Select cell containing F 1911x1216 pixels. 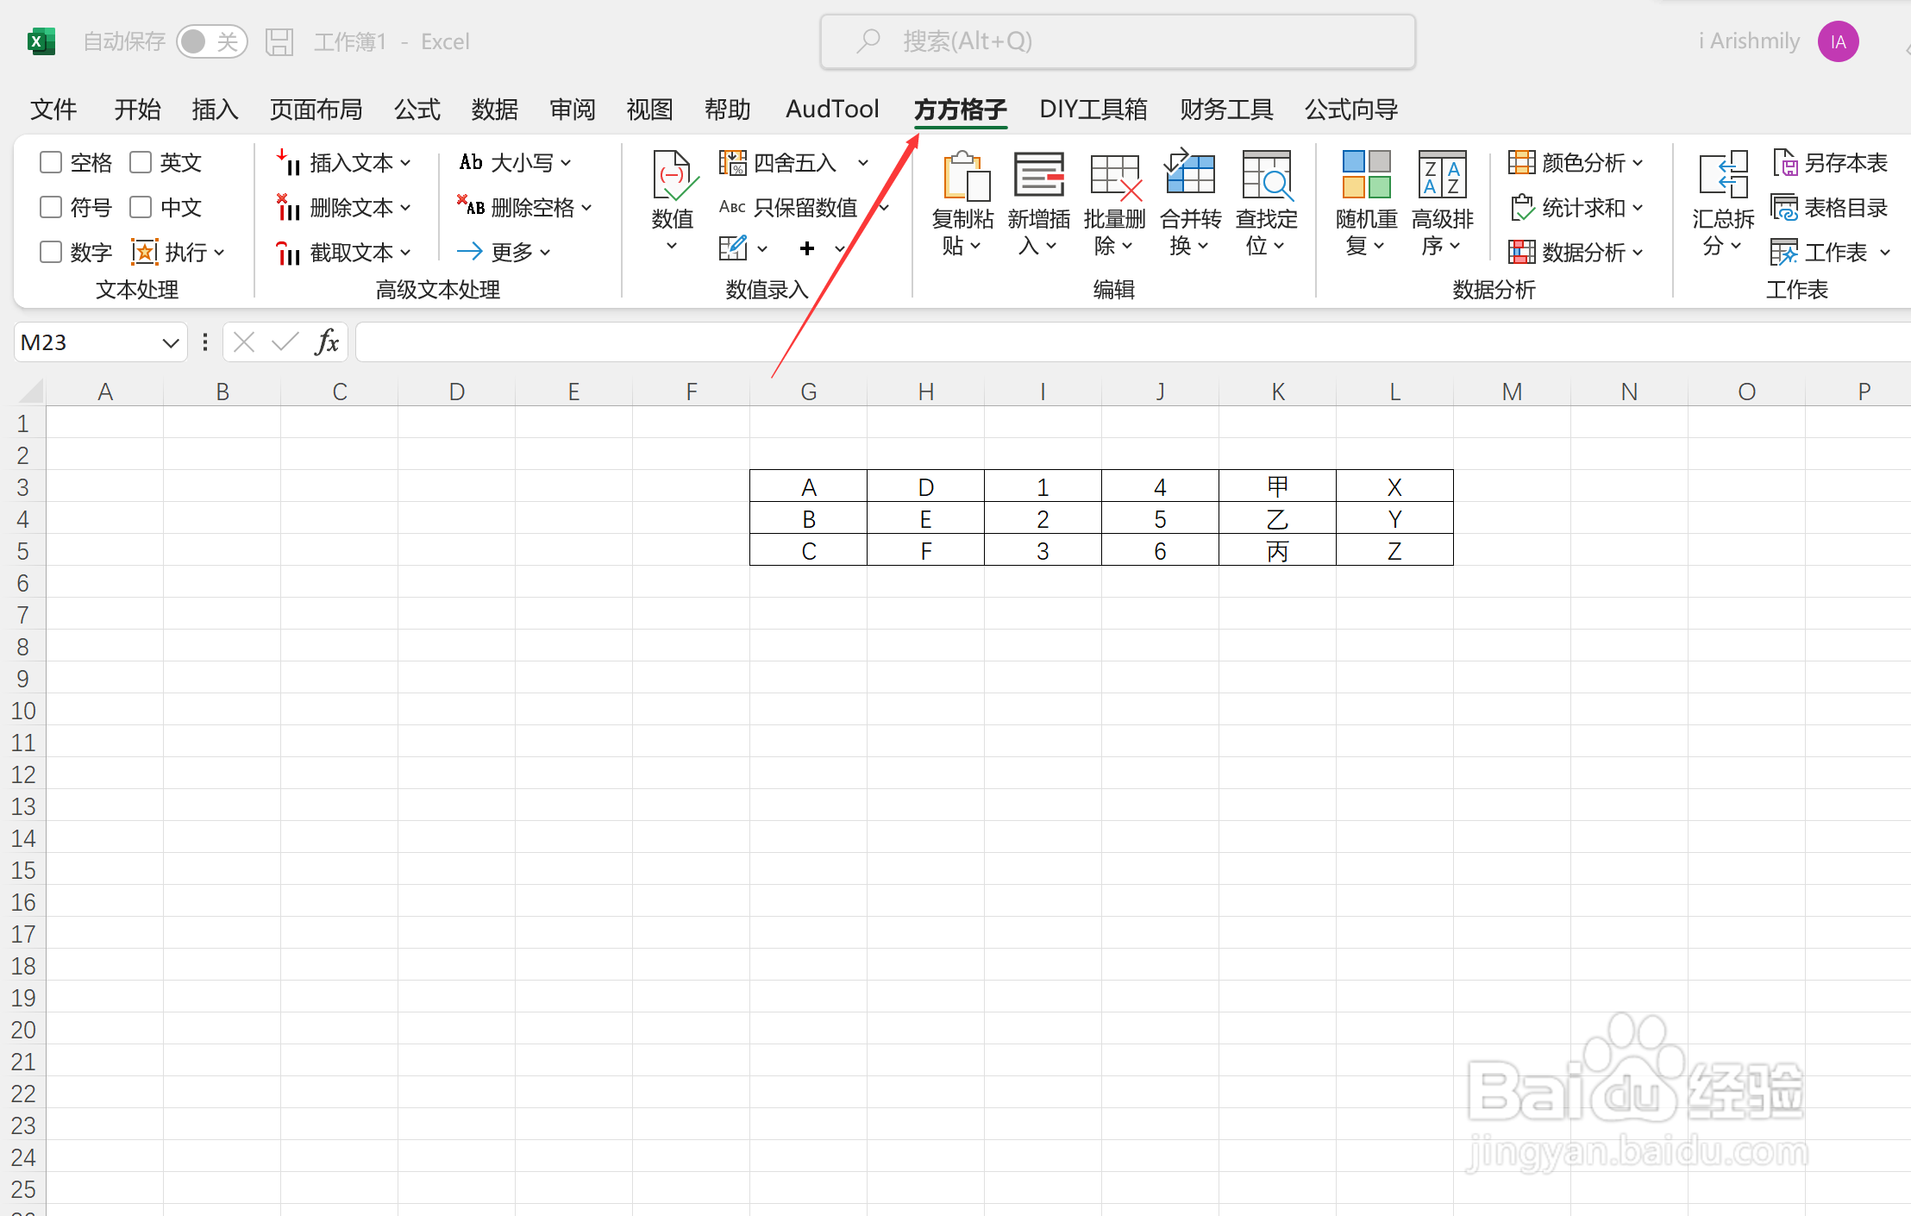(925, 550)
